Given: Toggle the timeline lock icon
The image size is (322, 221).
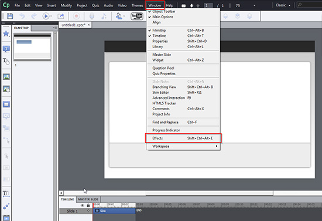Looking at the screenshot, I should (88, 205).
